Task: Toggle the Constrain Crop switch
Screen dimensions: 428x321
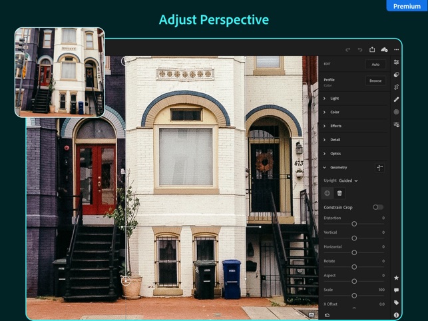Action: point(377,207)
